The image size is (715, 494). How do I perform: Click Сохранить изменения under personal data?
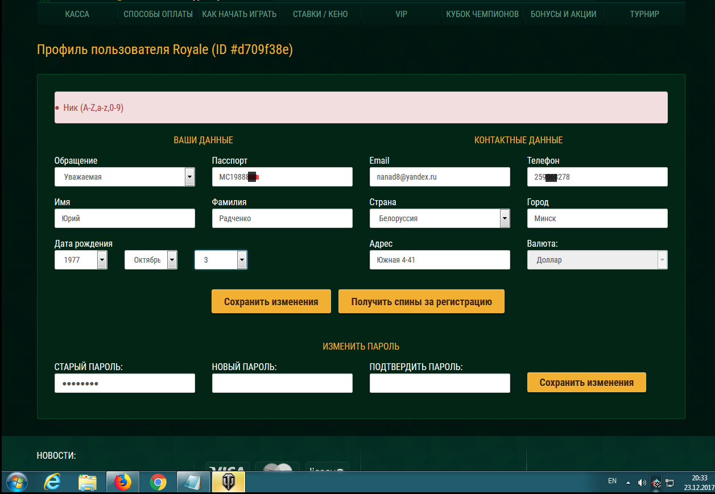click(x=271, y=302)
